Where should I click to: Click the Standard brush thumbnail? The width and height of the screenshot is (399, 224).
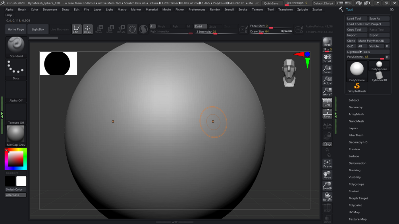coord(16,47)
